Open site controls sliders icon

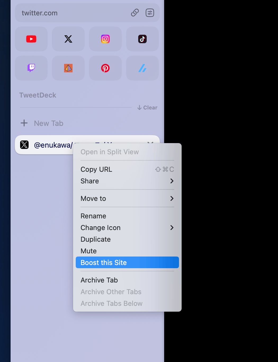point(150,13)
